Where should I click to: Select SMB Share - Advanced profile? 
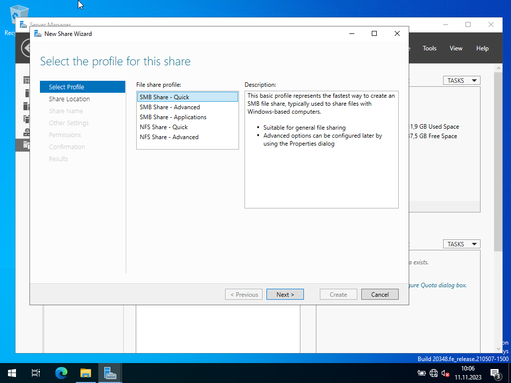click(x=170, y=107)
